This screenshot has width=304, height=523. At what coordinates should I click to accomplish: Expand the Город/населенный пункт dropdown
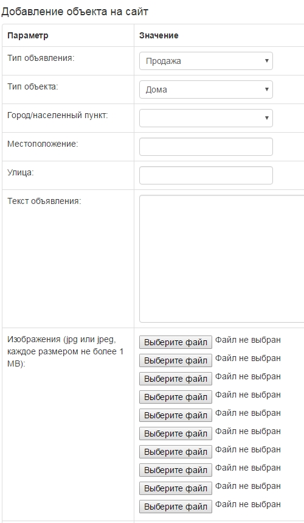(206, 118)
